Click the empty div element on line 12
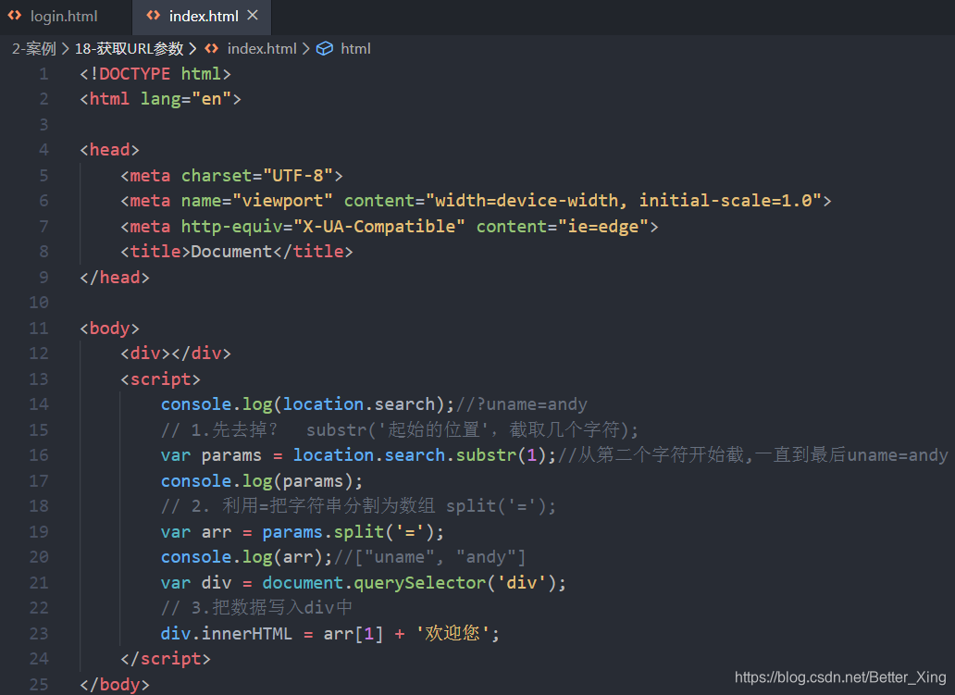 (x=176, y=354)
